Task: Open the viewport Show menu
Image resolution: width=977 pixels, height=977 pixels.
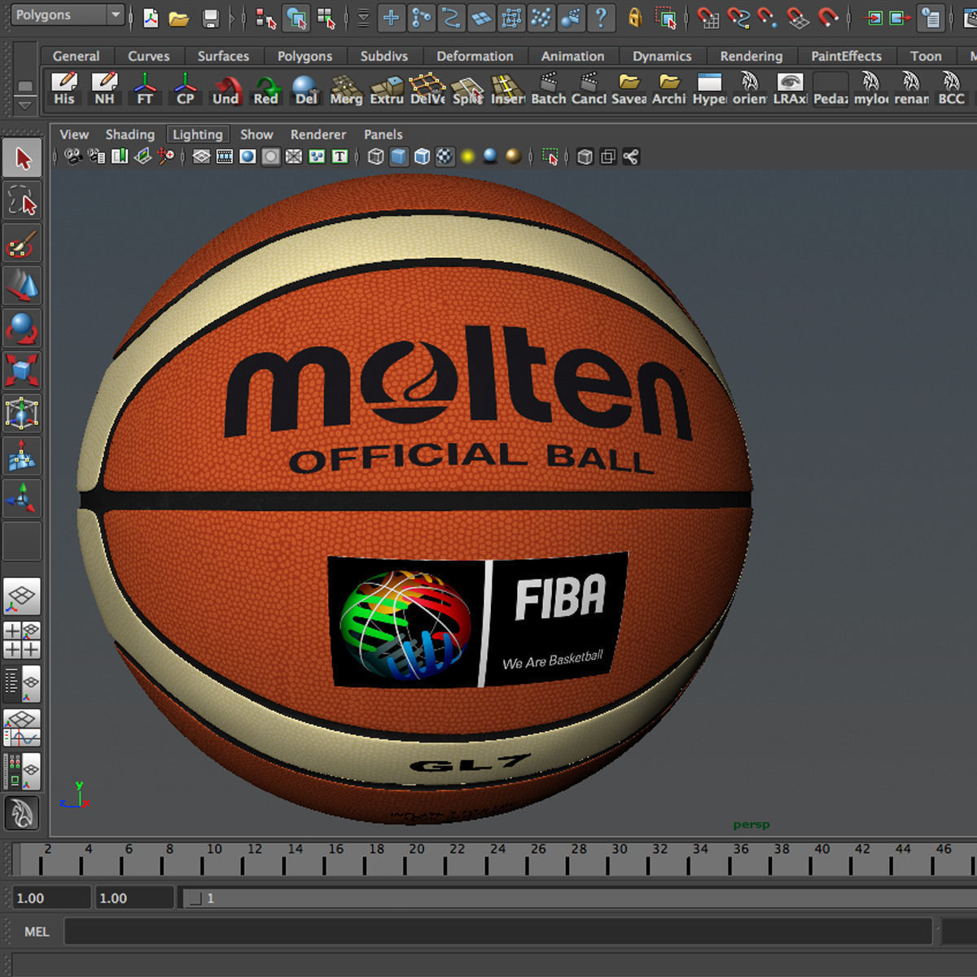Action: 256,134
